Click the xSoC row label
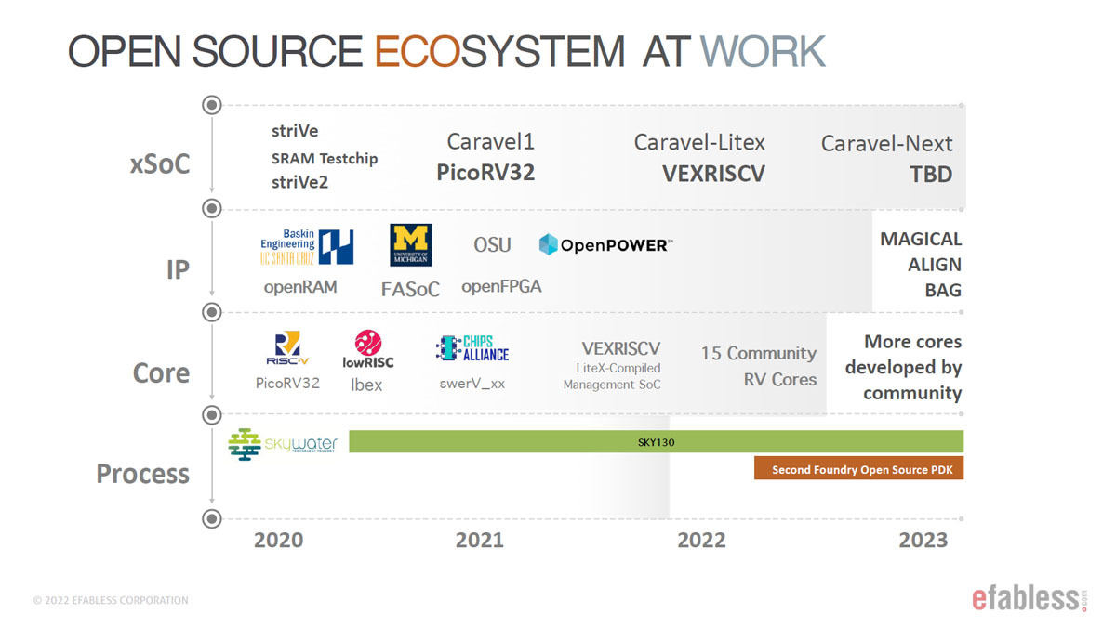The width and height of the screenshot is (1116, 627). click(x=159, y=164)
